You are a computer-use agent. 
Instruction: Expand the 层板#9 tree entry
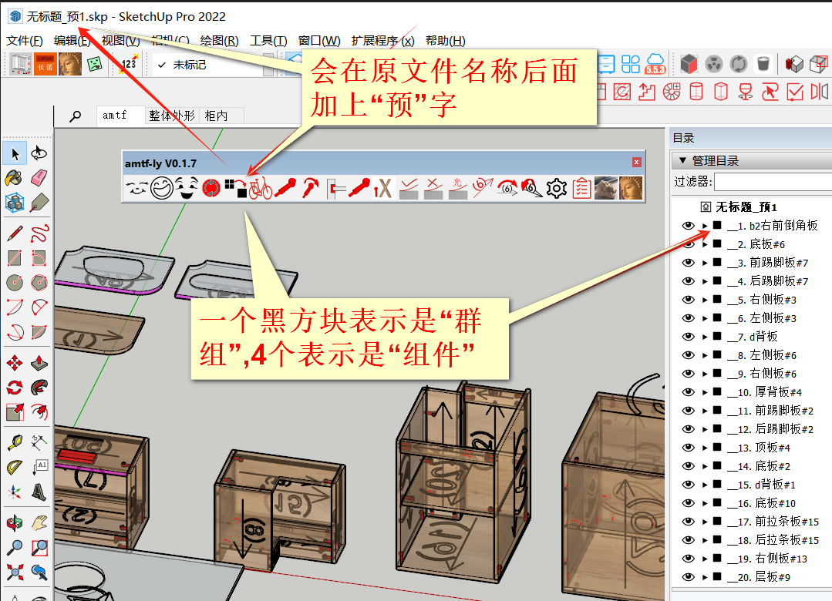coord(705,577)
